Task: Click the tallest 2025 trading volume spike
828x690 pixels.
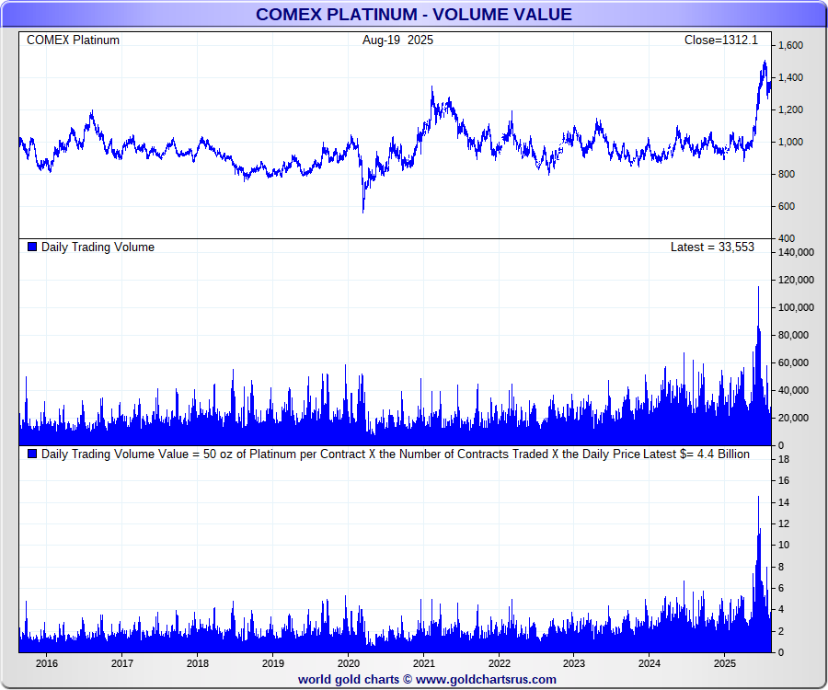Action: click(759, 289)
